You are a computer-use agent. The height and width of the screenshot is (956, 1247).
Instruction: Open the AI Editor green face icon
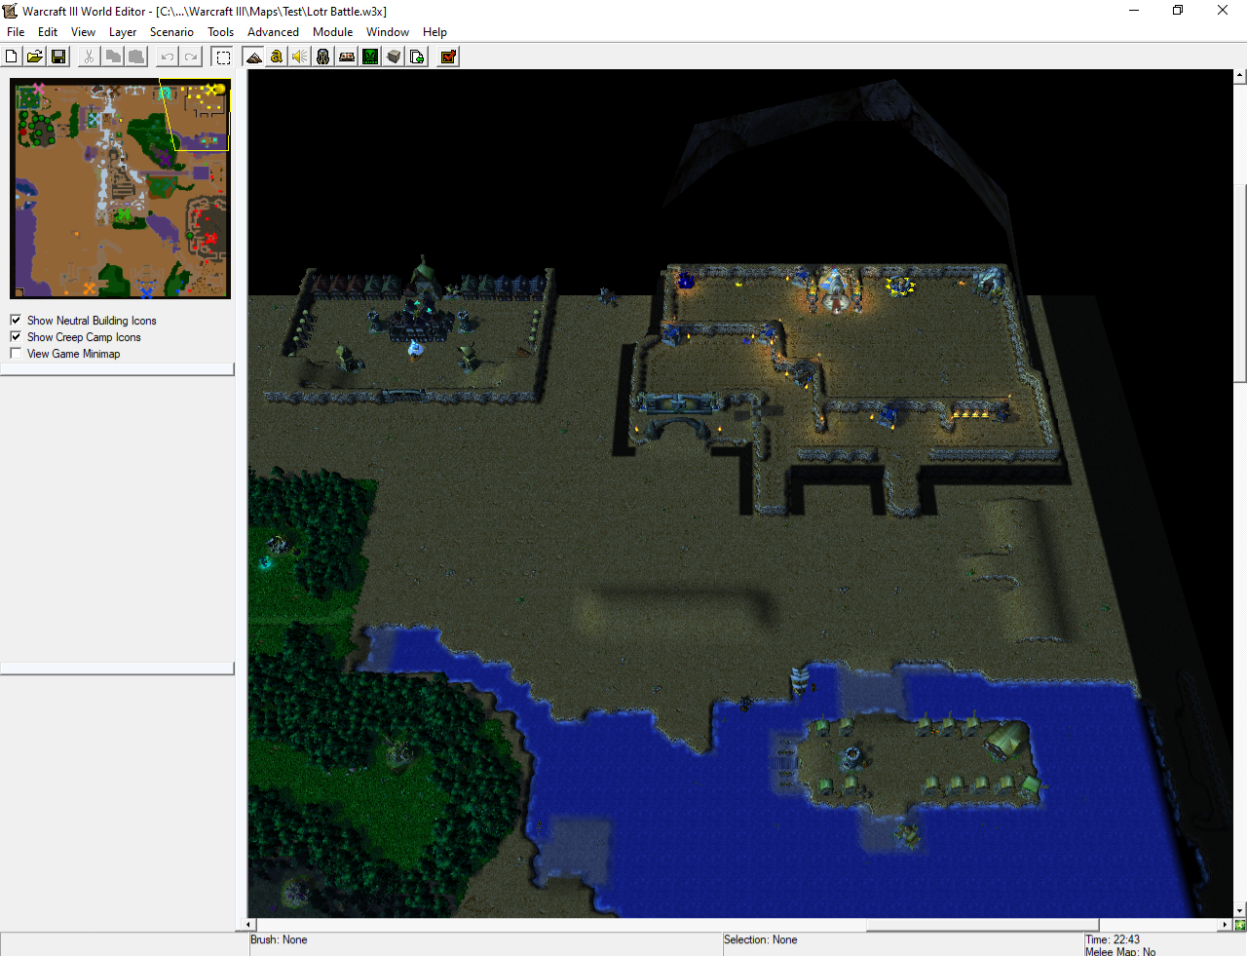tap(370, 57)
